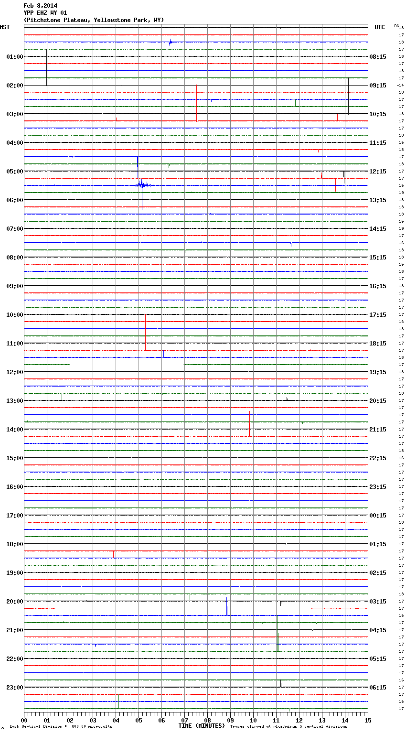Click the "TIME (MINUTES)" axis title

click(x=202, y=726)
